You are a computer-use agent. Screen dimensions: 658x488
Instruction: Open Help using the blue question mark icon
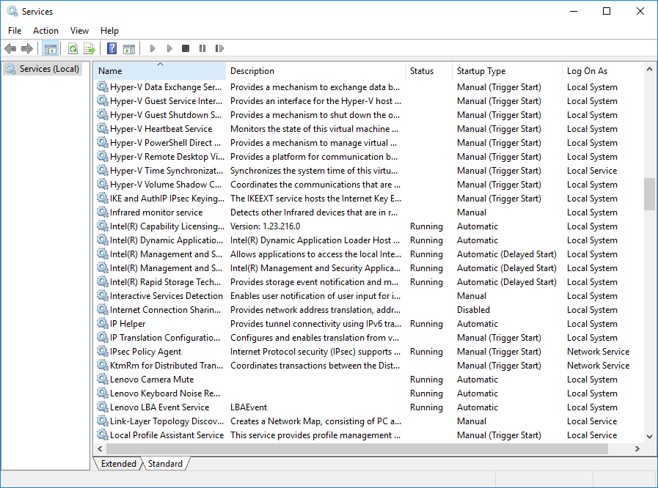click(x=112, y=49)
